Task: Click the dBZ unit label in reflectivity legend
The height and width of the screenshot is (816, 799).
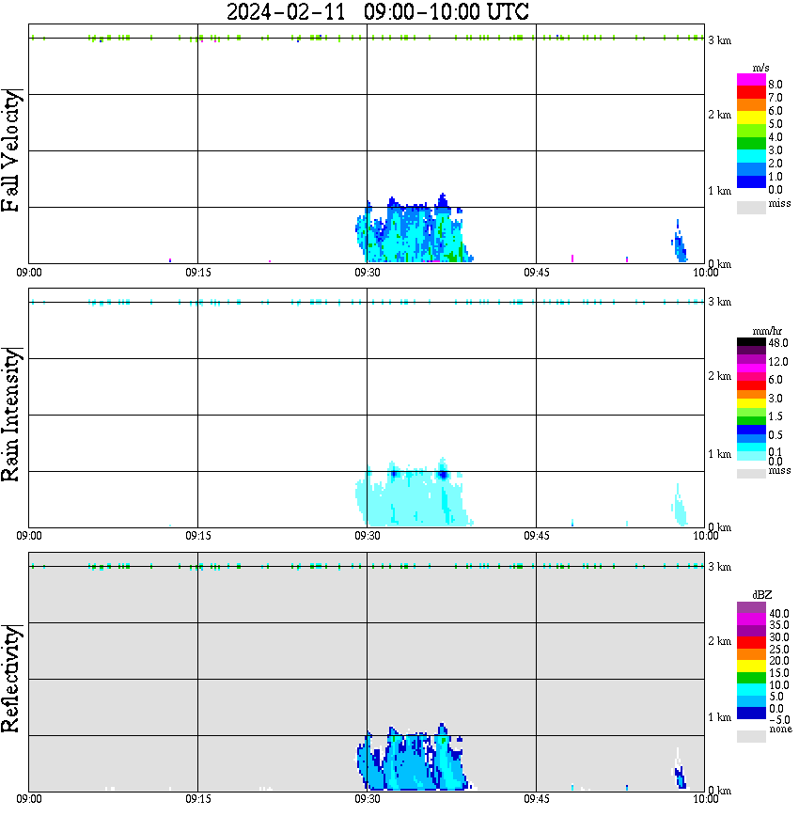Action: tap(761, 595)
